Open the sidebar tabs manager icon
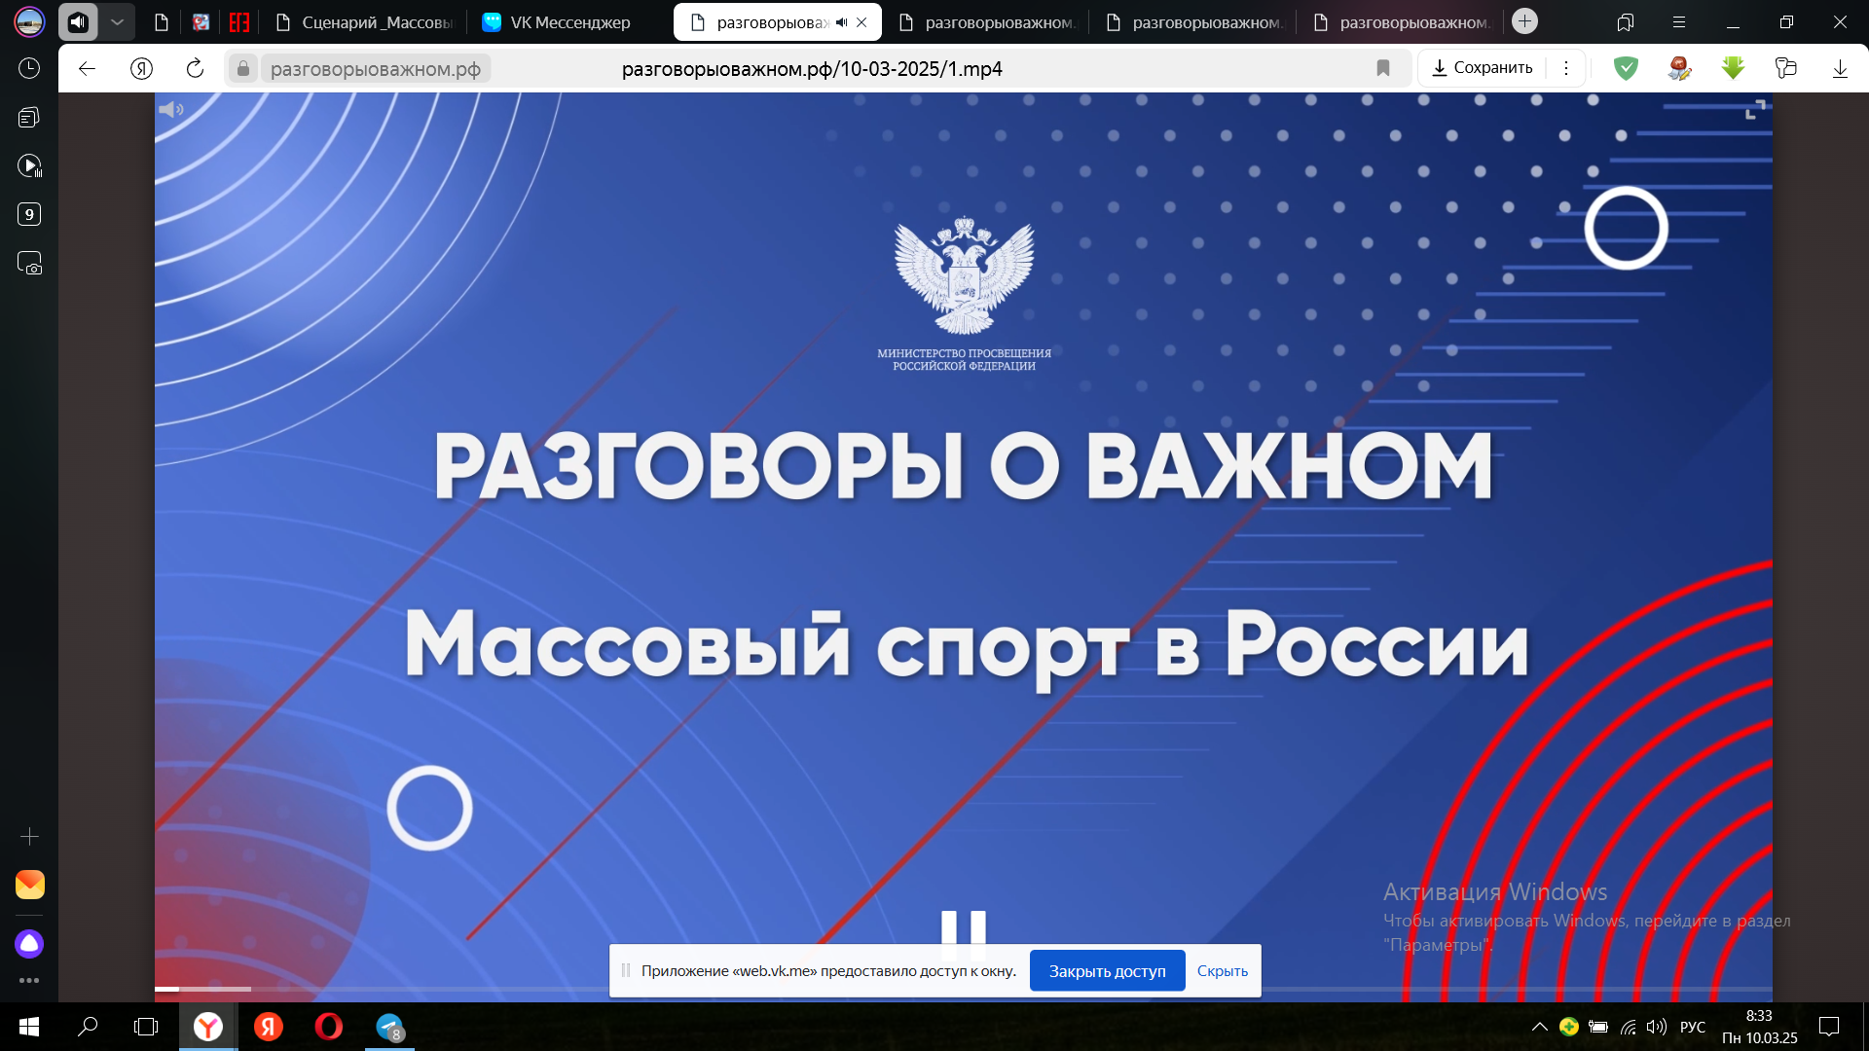 click(x=29, y=117)
